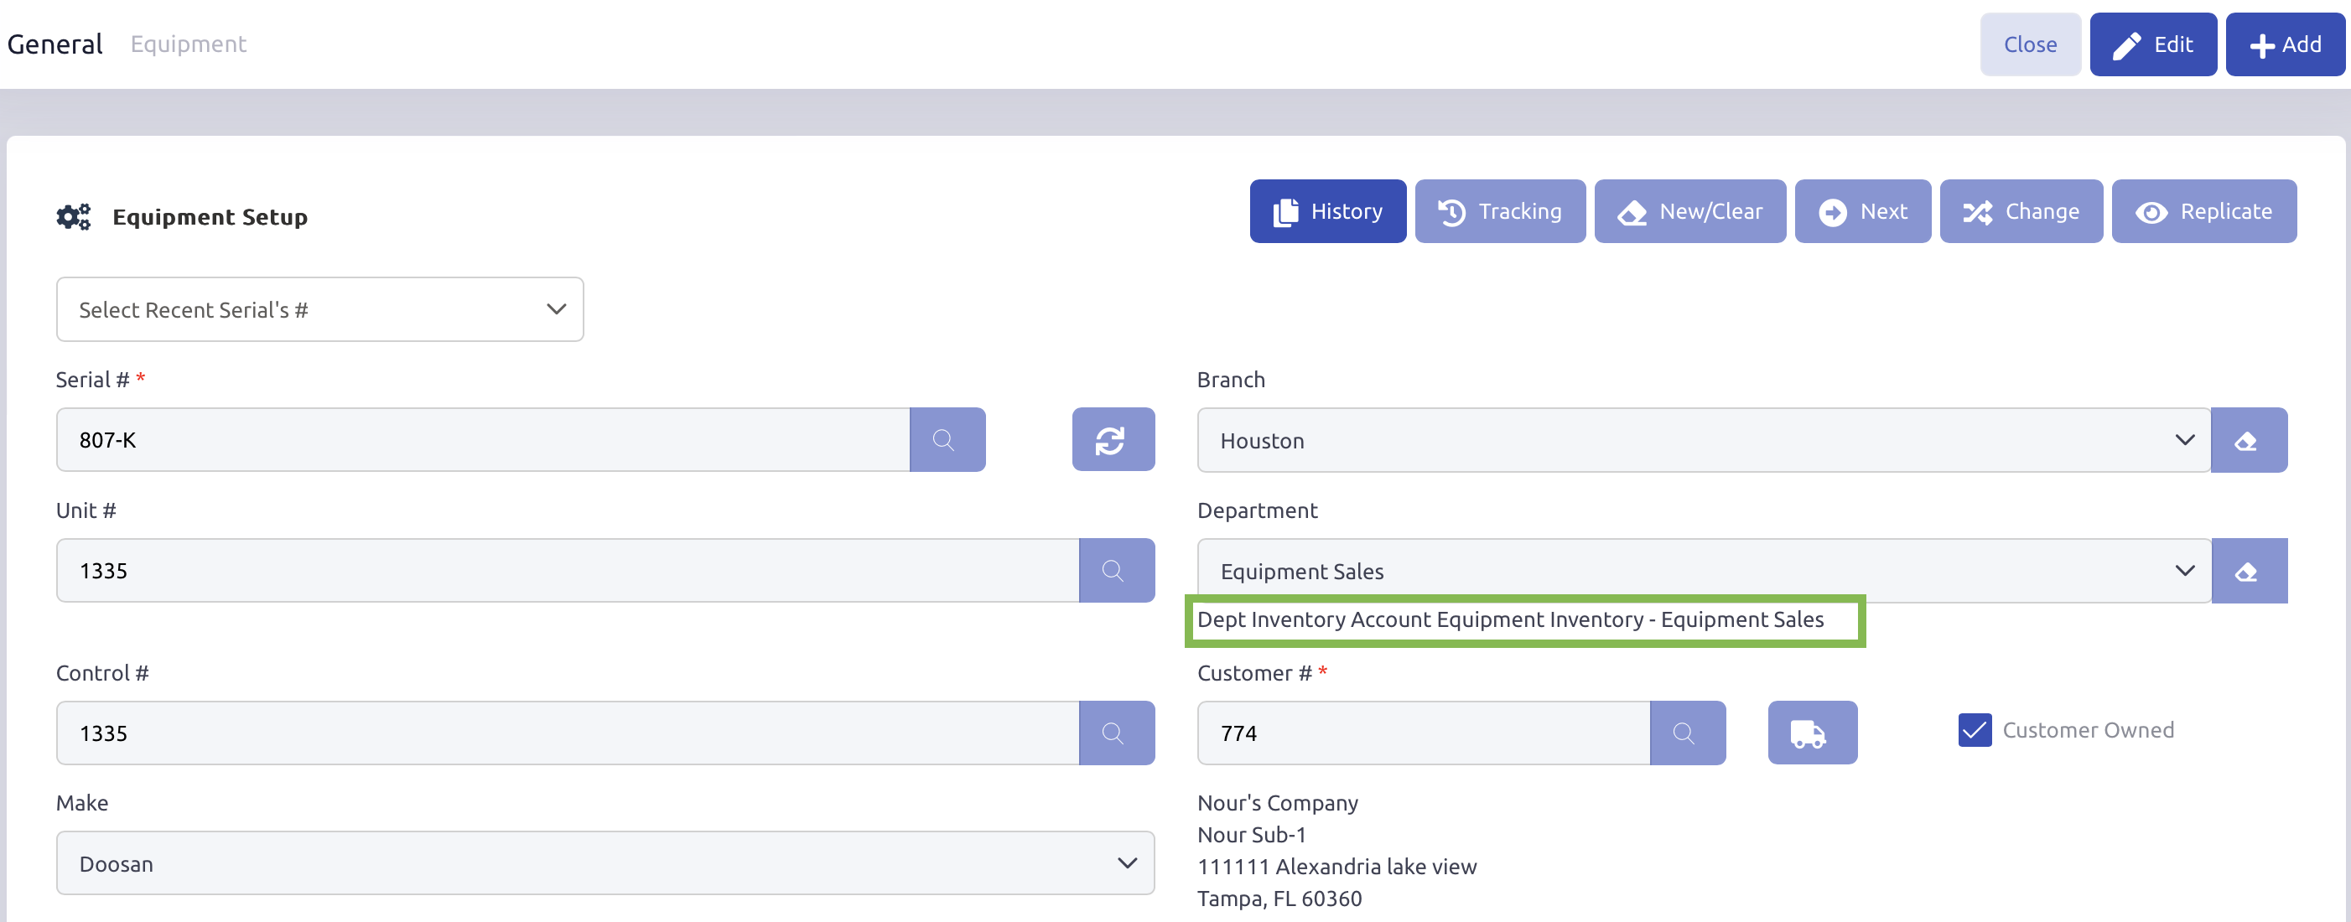This screenshot has width=2351, height=922.
Task: Uncheck the Customer Owned checkbox
Action: coord(1973,729)
